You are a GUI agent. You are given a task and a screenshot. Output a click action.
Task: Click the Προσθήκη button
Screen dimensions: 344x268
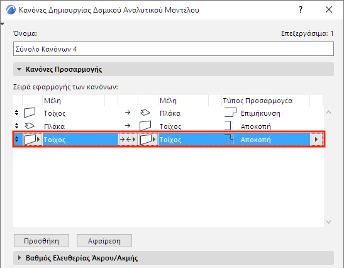click(x=42, y=240)
